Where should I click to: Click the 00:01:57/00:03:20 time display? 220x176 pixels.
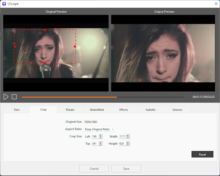click(203, 97)
